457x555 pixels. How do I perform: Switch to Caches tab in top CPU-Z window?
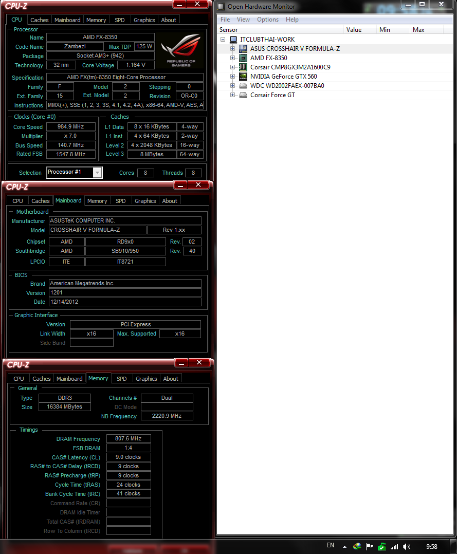click(x=39, y=20)
